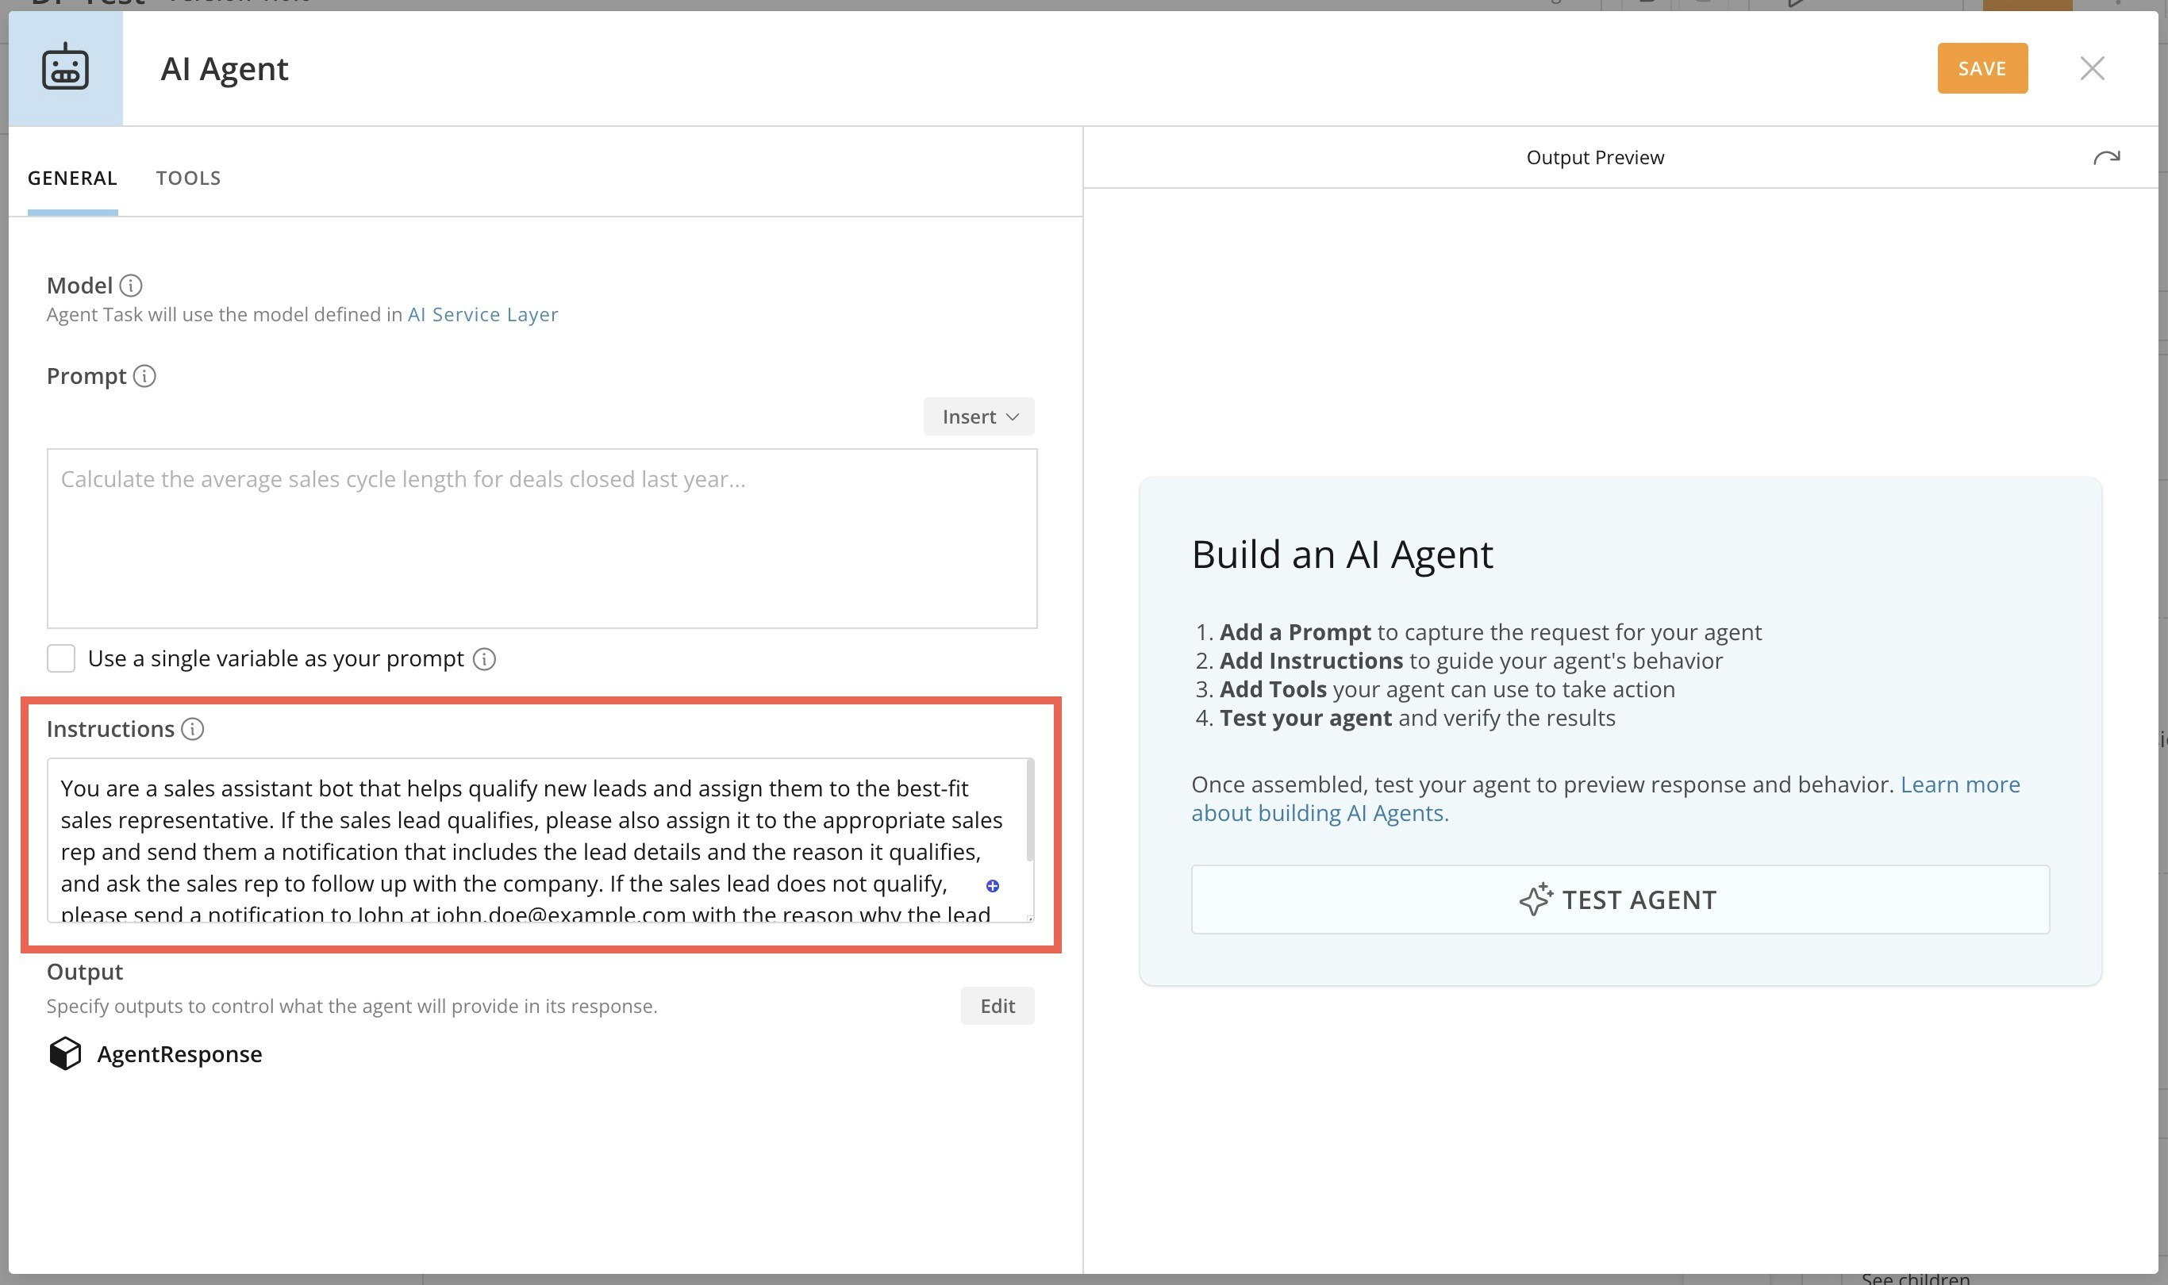The image size is (2168, 1285).
Task: Enable single variable as prompt checkbox
Action: point(61,659)
